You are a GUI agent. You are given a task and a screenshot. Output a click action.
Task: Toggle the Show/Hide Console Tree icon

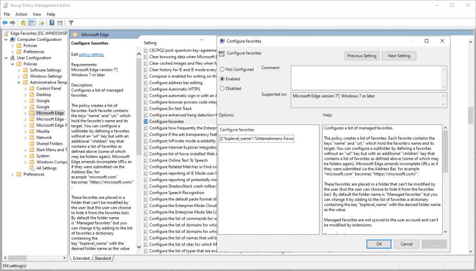[x=31, y=22]
